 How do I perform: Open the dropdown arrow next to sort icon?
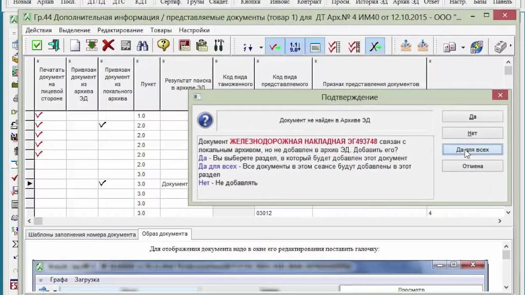coord(261,48)
